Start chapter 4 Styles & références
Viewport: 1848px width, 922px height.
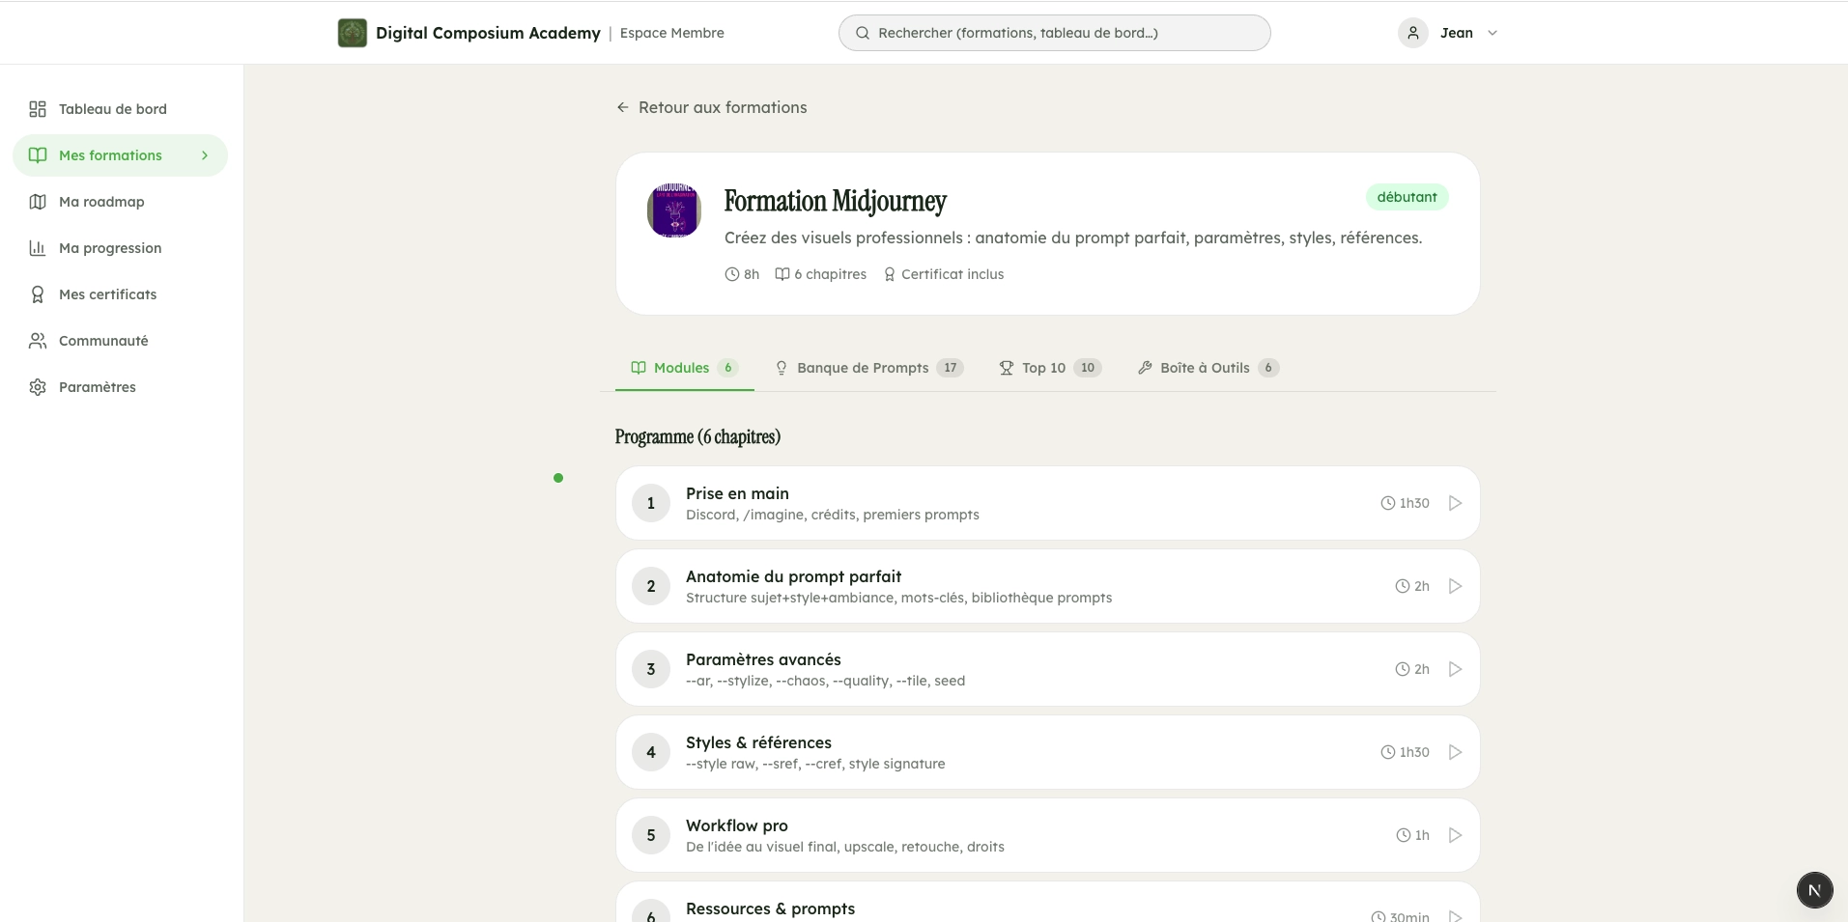[x=1453, y=751]
